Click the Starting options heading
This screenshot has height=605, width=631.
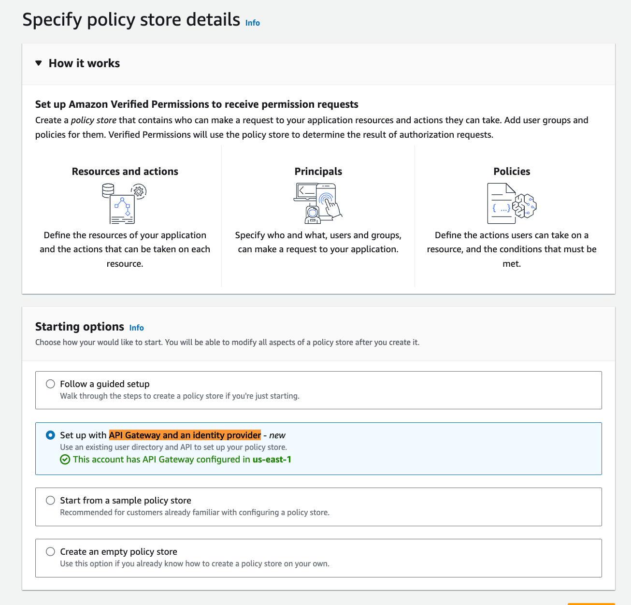(80, 327)
